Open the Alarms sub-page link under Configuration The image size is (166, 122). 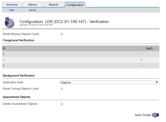(x=33, y=10)
